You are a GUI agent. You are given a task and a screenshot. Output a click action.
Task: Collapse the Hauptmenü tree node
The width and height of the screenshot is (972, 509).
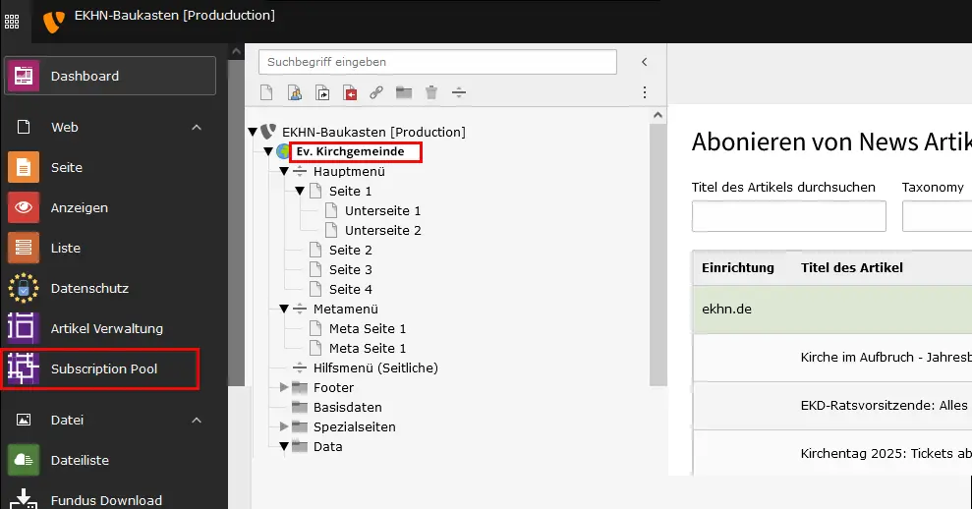click(284, 171)
